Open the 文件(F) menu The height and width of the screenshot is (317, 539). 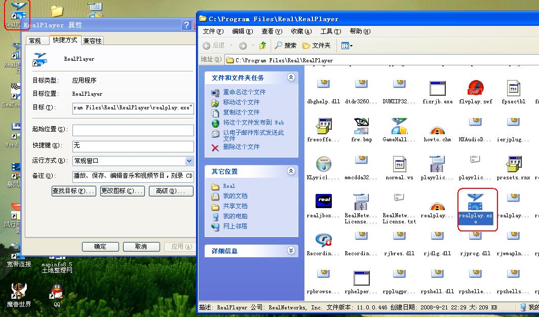click(x=213, y=31)
